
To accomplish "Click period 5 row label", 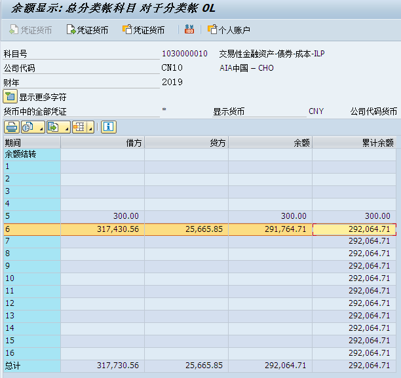I will pos(32,216).
